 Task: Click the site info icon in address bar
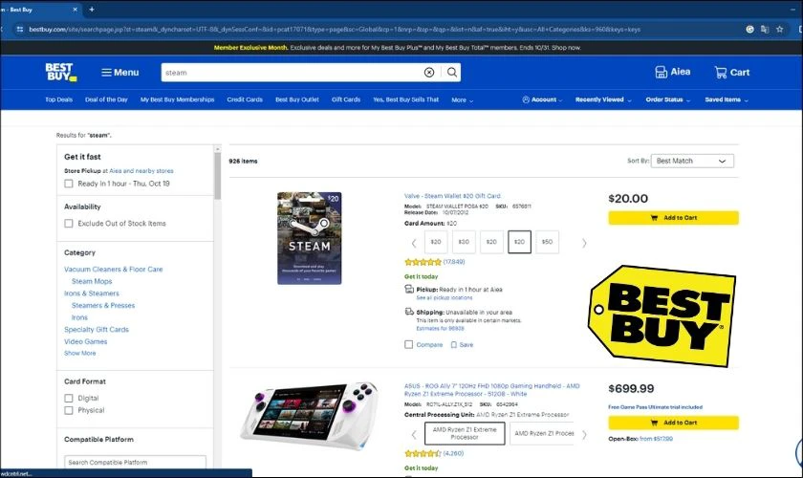pyautogui.click(x=19, y=30)
